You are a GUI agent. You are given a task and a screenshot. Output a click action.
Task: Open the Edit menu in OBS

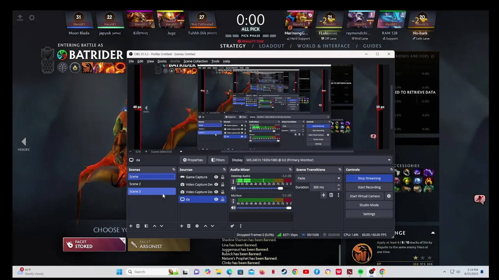point(140,61)
